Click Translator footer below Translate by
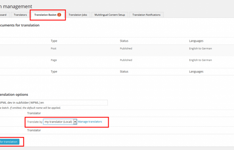The height and width of the screenshot is (150, 234). 34,130
